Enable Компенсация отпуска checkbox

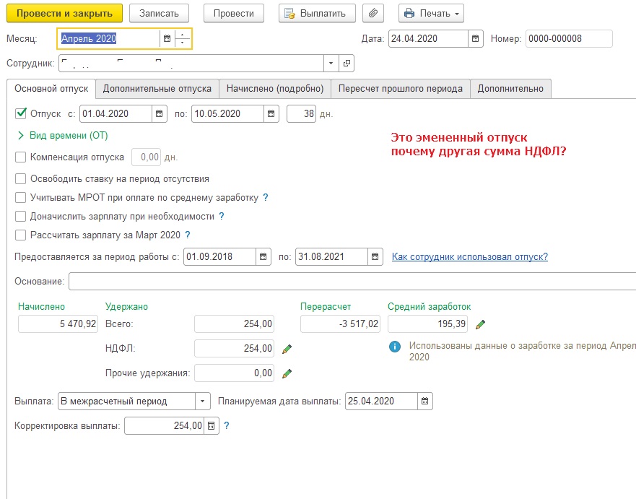[x=21, y=157]
